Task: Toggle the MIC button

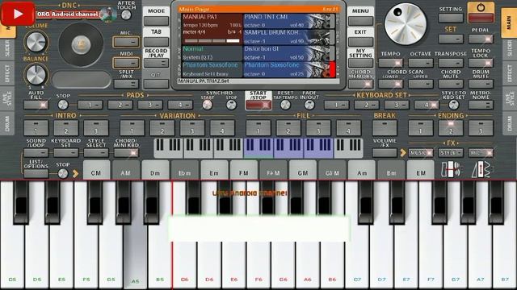Action: (x=126, y=42)
